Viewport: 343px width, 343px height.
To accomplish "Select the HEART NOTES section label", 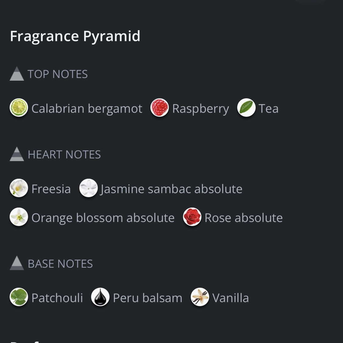I will point(64,154).
